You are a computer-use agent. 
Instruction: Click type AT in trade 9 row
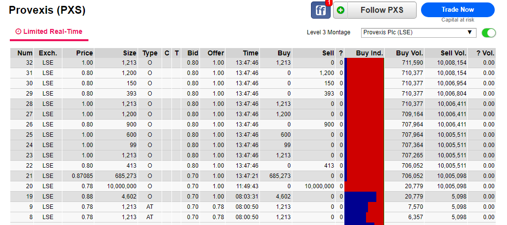point(150,207)
